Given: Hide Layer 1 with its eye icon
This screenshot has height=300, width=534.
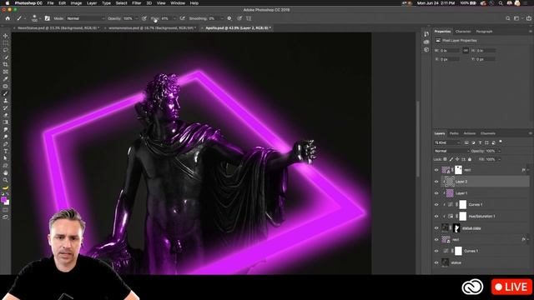Looking at the screenshot, I should point(436,193).
